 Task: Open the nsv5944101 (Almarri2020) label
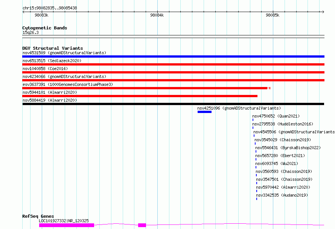pos(50,92)
